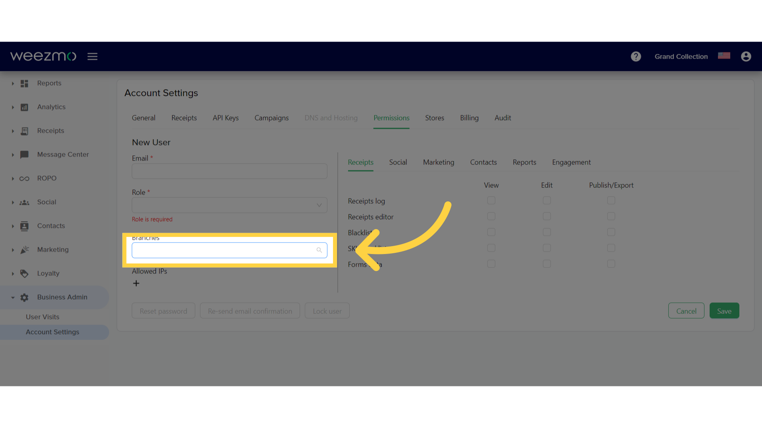Viewport: 762px width, 428px height.
Task: Click the Reports dashboard icon in sidebar
Action: pos(24,83)
